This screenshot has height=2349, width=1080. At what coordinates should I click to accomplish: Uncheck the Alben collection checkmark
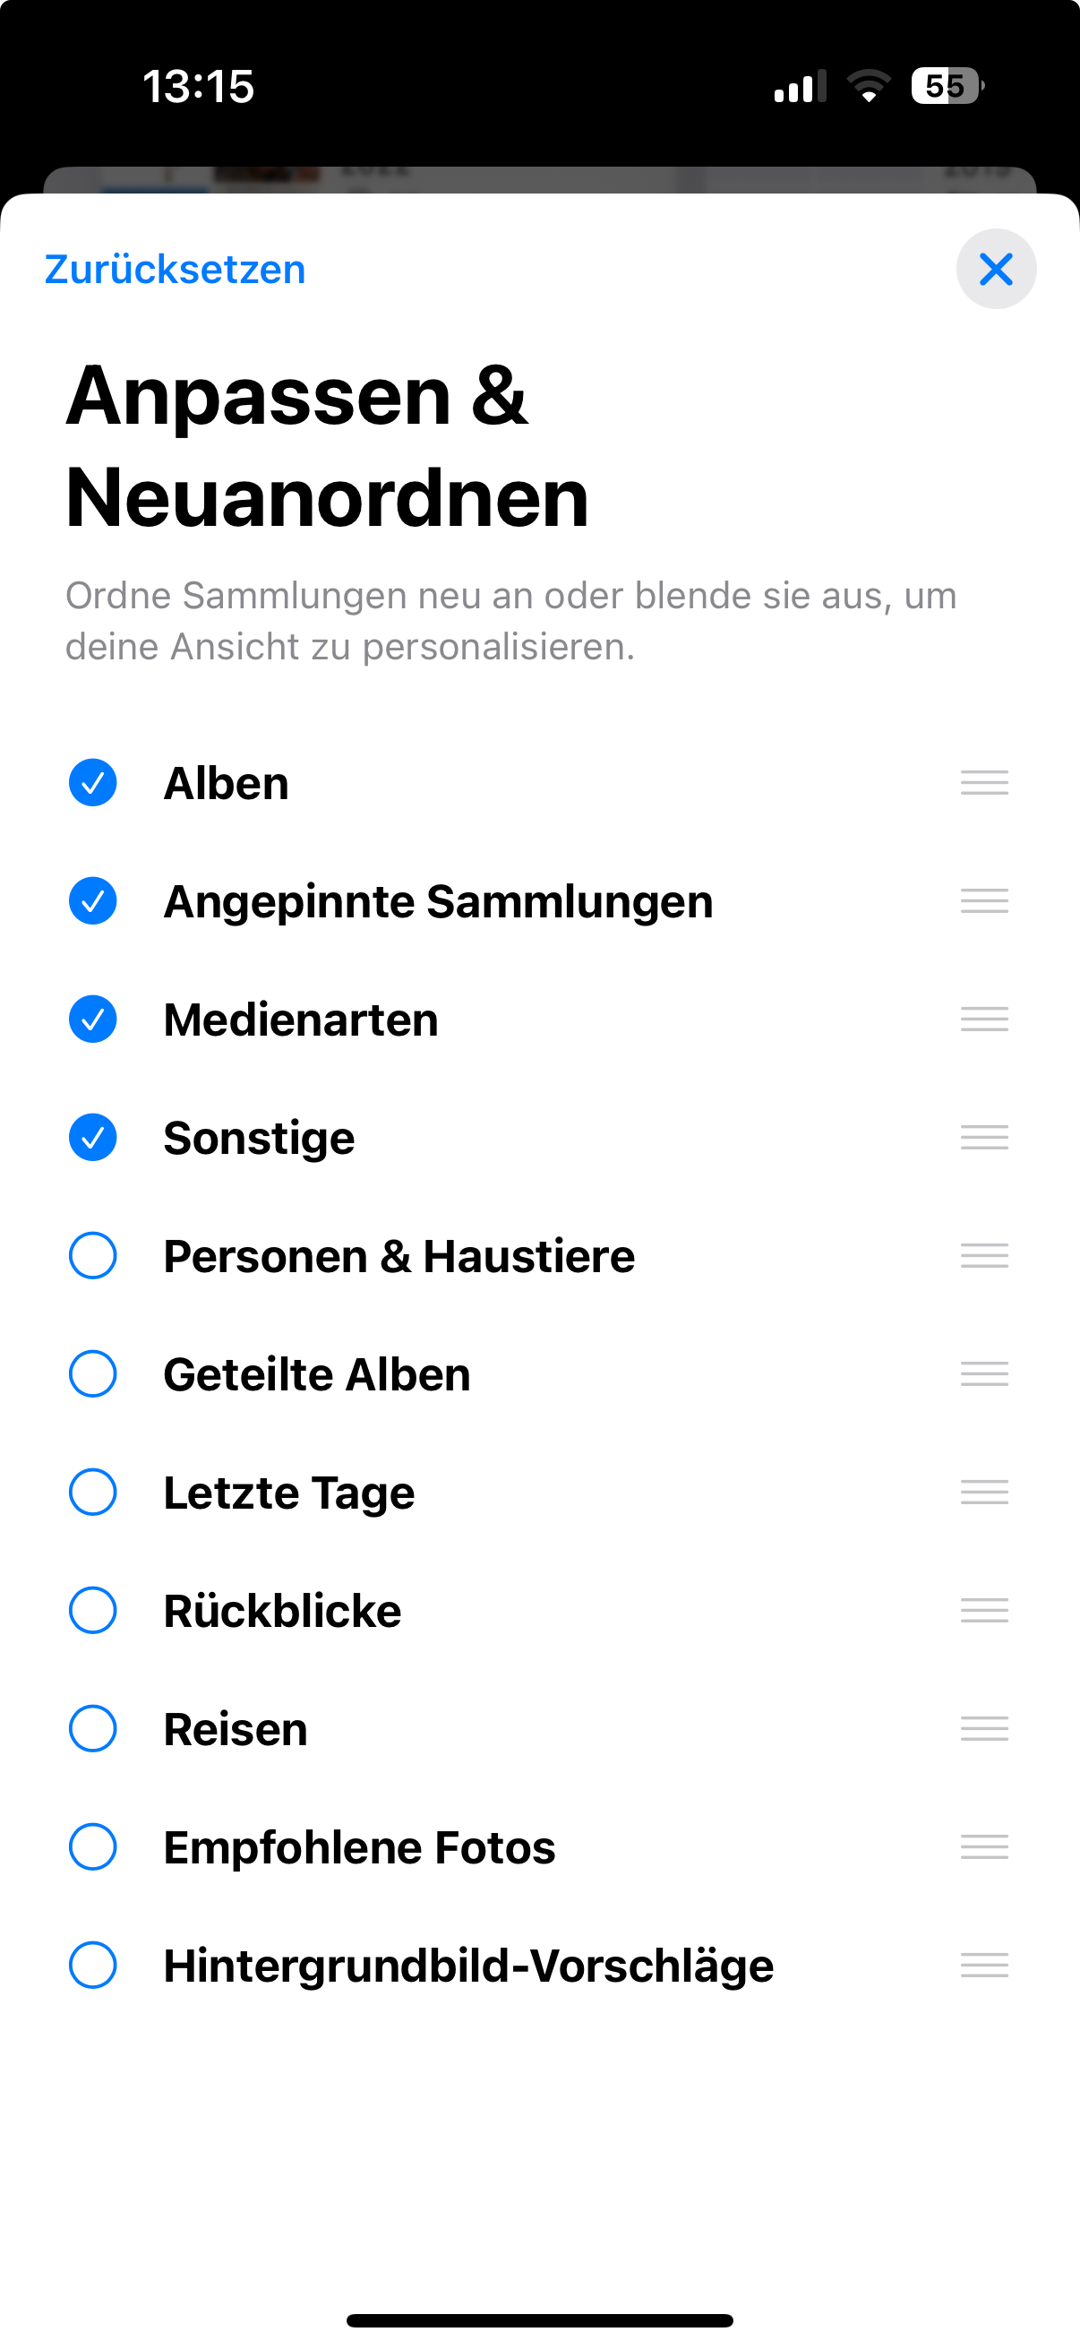tap(93, 782)
